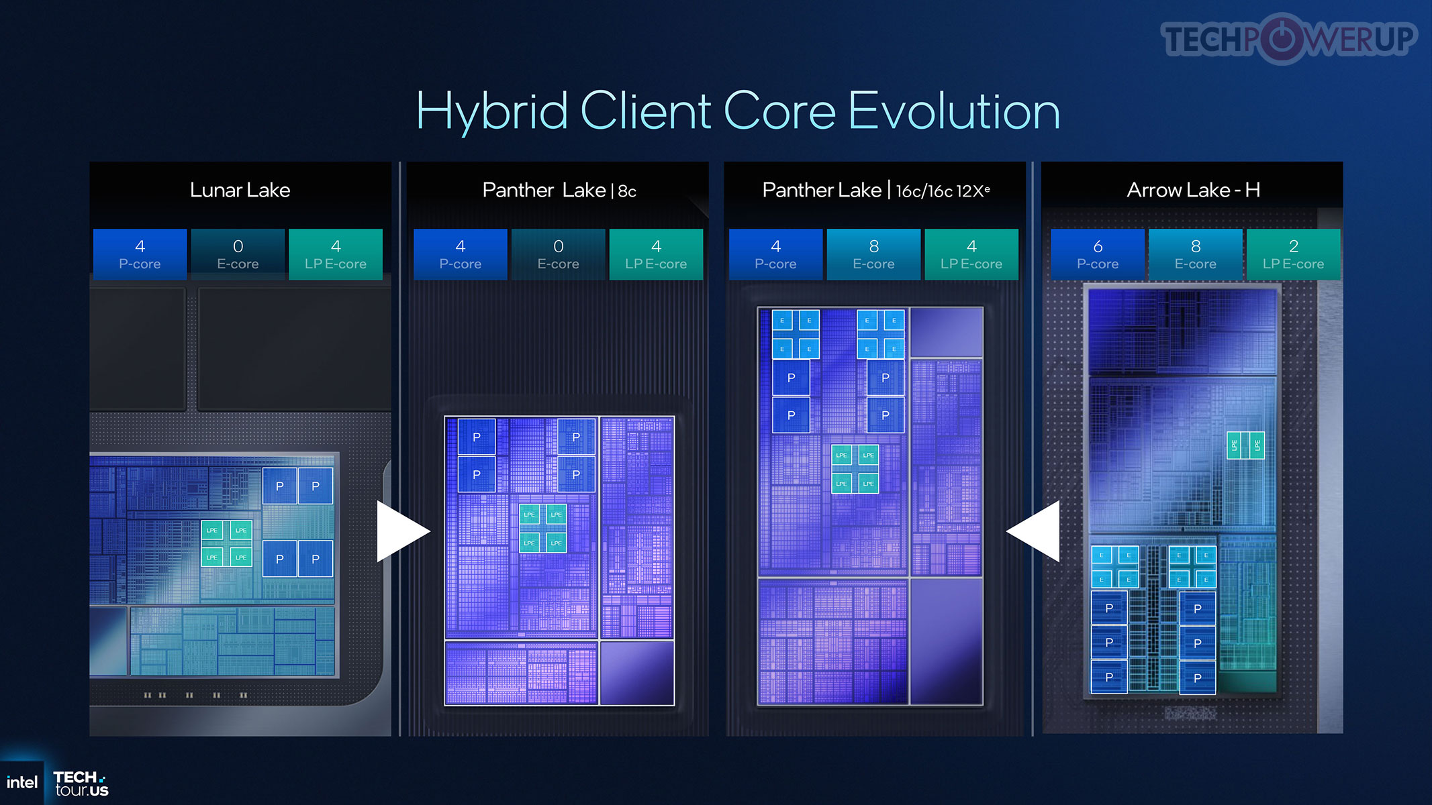Select Arrow Lake-H 6 P-core tile
Viewport: 1432px width, 805px height.
tap(1098, 254)
